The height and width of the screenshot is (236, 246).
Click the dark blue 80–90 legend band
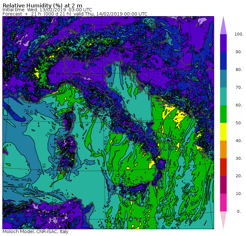223,61
